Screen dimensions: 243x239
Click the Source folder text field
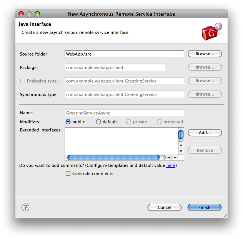[x=124, y=54]
